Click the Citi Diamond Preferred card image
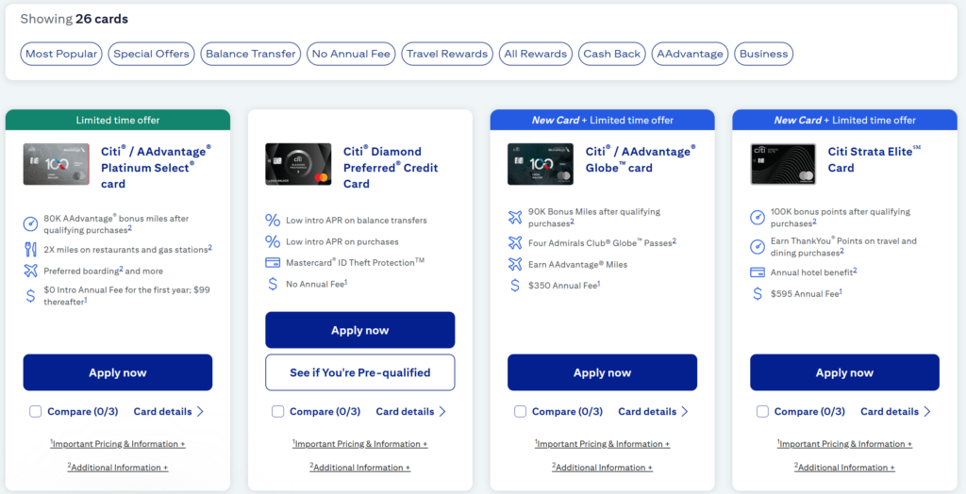 (x=298, y=164)
